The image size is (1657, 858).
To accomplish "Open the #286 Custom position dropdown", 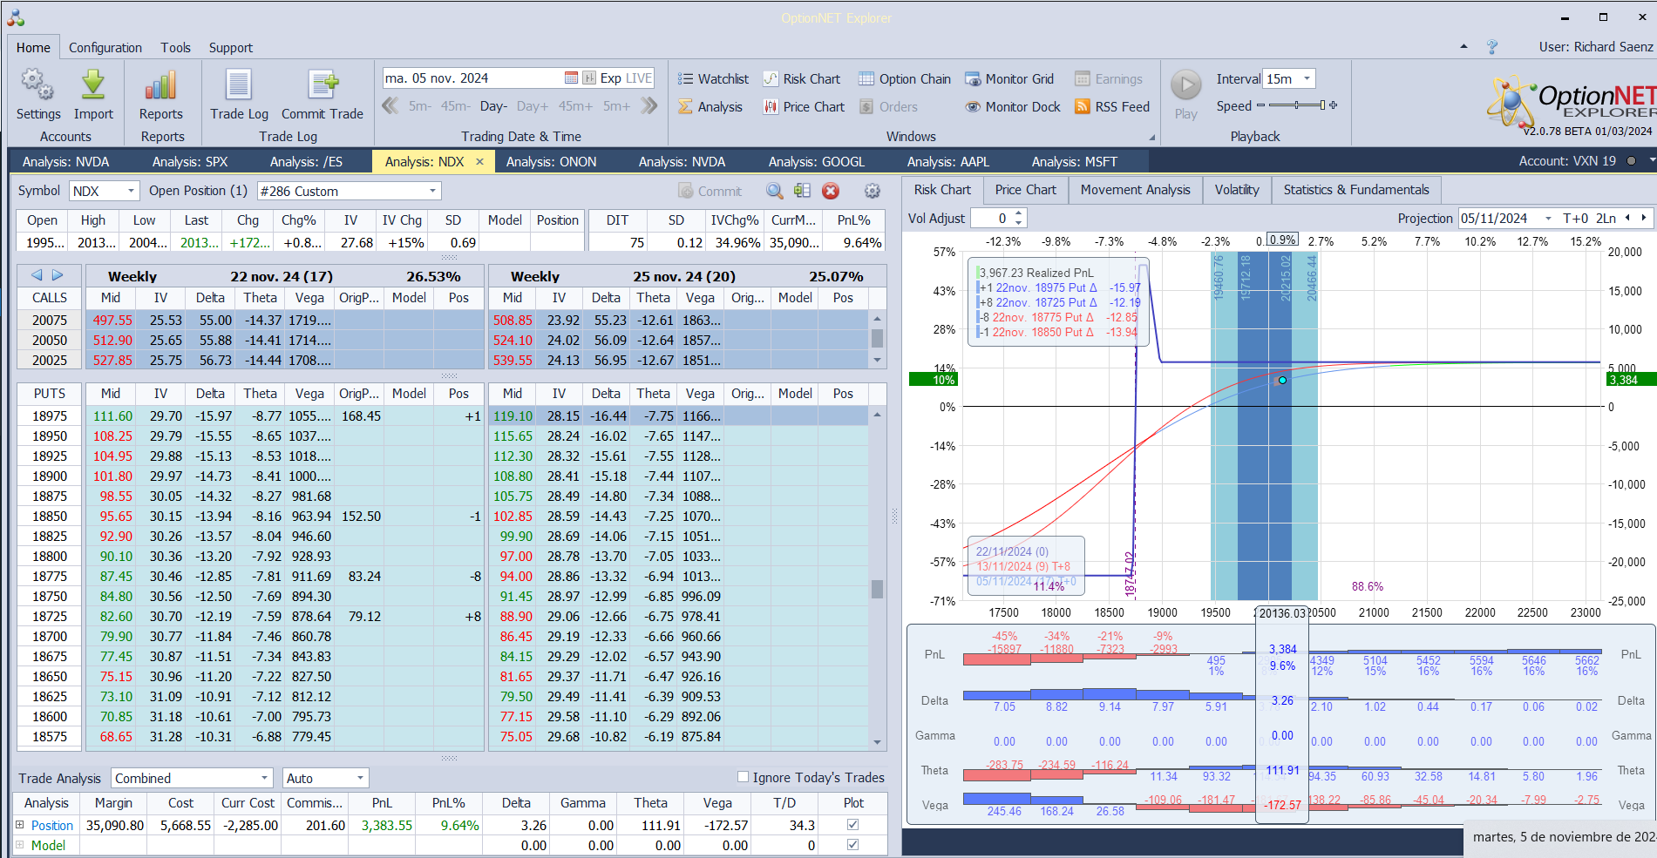I will coord(432,191).
